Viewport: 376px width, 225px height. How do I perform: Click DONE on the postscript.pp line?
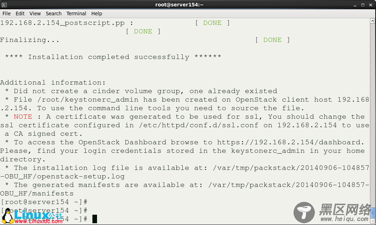[212, 23]
